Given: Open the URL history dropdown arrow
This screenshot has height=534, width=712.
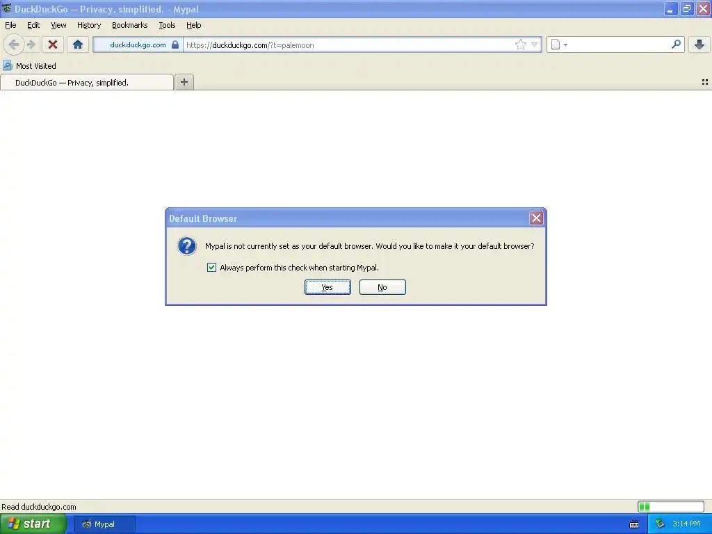Looking at the screenshot, I should point(535,44).
